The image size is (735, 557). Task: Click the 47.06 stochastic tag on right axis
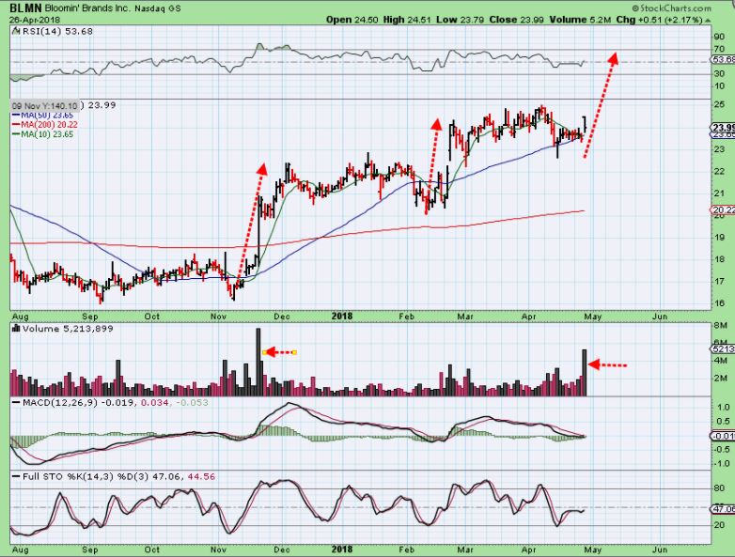point(724,509)
